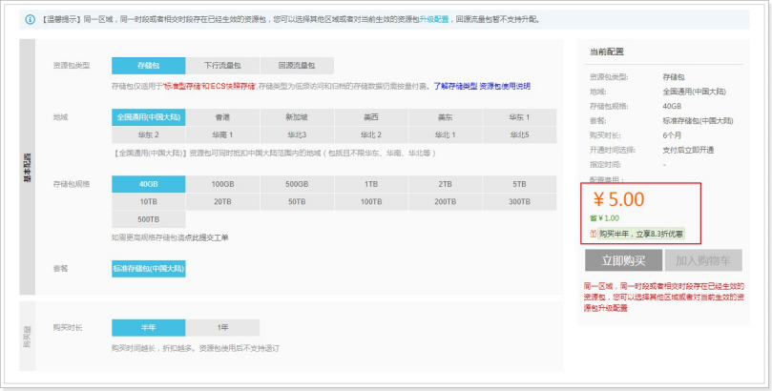This screenshot has height=391, width=772.
Task: Choose the 华北 2 region
Action: click(x=371, y=134)
